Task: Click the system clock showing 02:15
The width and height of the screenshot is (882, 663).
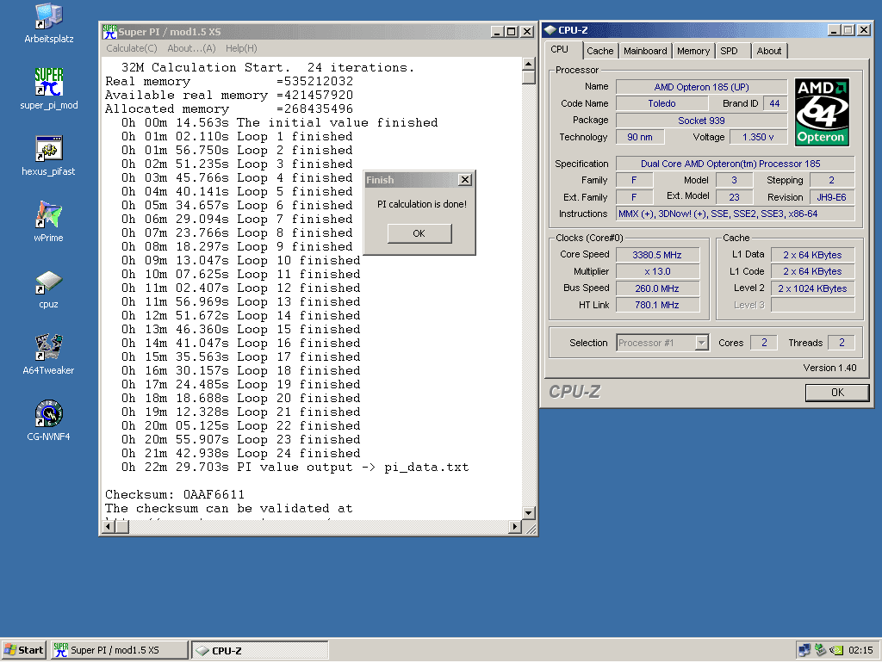Action: (860, 650)
